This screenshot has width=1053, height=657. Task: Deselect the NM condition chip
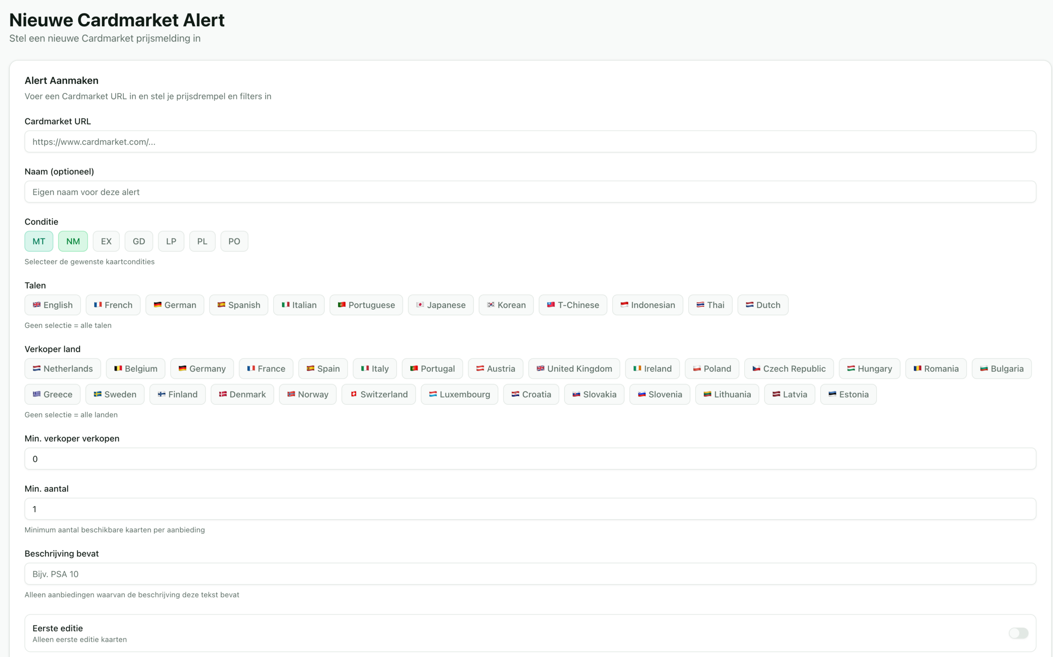coord(73,241)
